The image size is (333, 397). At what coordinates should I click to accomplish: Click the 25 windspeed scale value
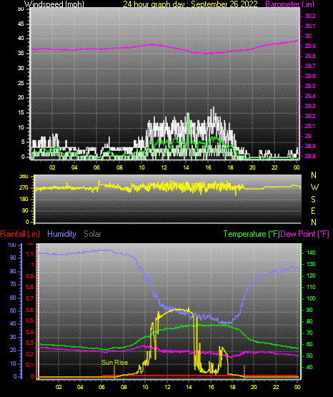(21, 83)
